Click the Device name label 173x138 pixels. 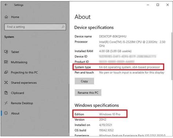[83, 36]
